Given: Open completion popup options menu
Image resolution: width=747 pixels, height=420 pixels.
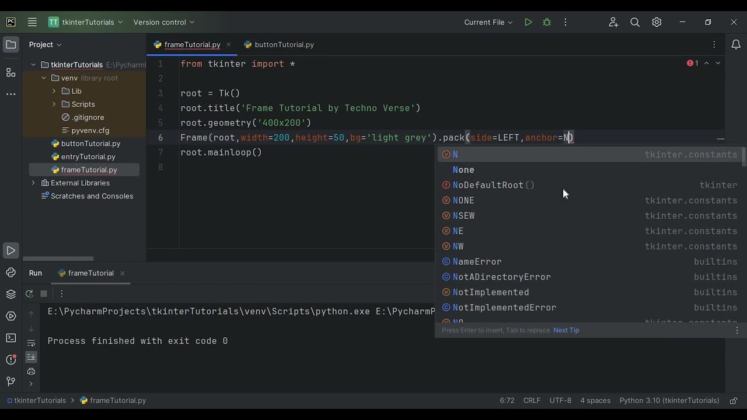Looking at the screenshot, I should click(736, 330).
